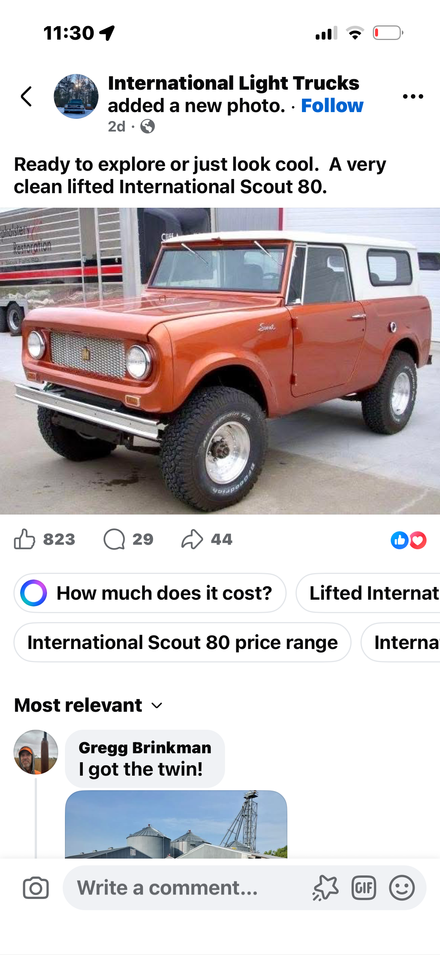440x955 pixels.
Task: Open the avatar sticker picker icon
Action: 325,888
